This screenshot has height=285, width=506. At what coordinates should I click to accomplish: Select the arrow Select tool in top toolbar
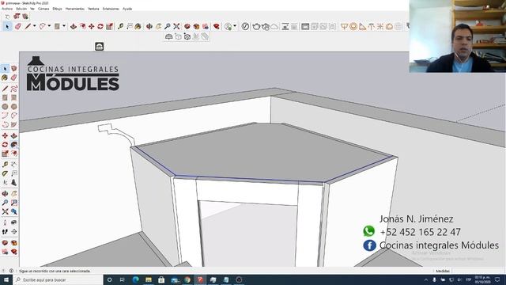[x=7, y=26]
